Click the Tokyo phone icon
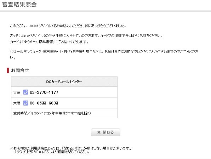The width and height of the screenshot is (211, 159). coord(25,92)
